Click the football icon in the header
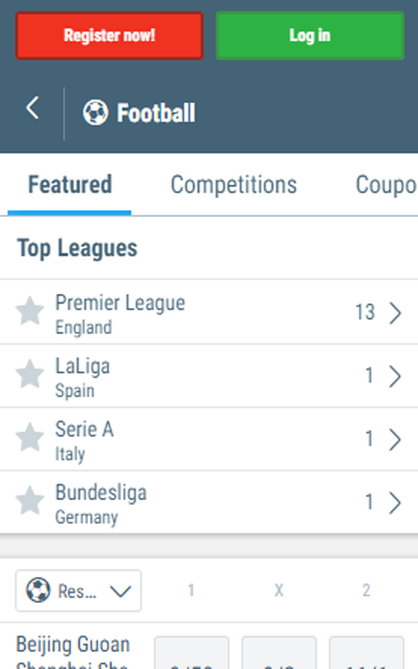The height and width of the screenshot is (669, 418). click(x=95, y=112)
